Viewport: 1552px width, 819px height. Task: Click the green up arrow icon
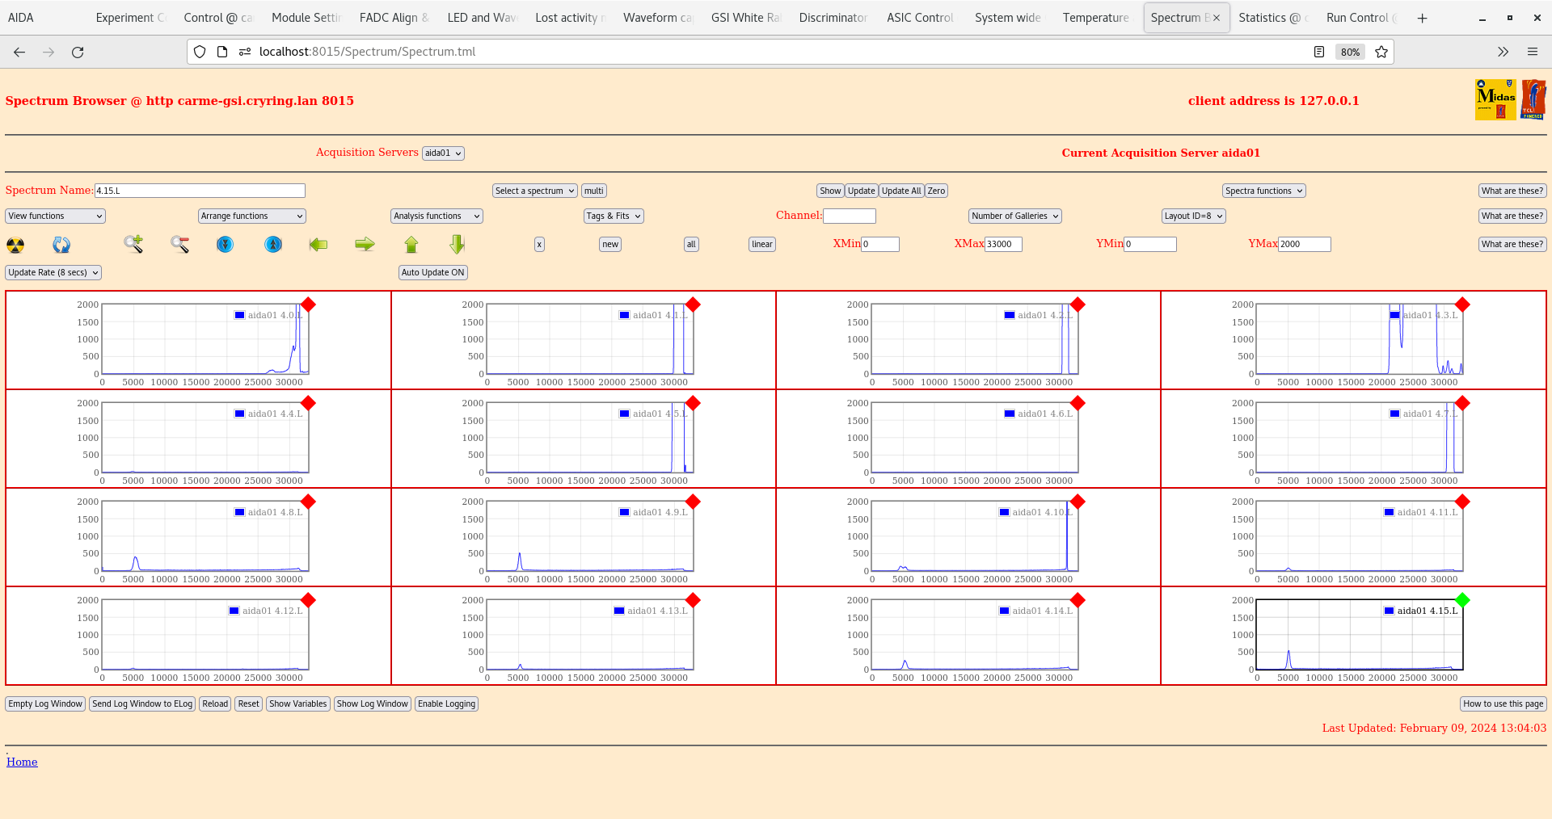[x=411, y=244]
